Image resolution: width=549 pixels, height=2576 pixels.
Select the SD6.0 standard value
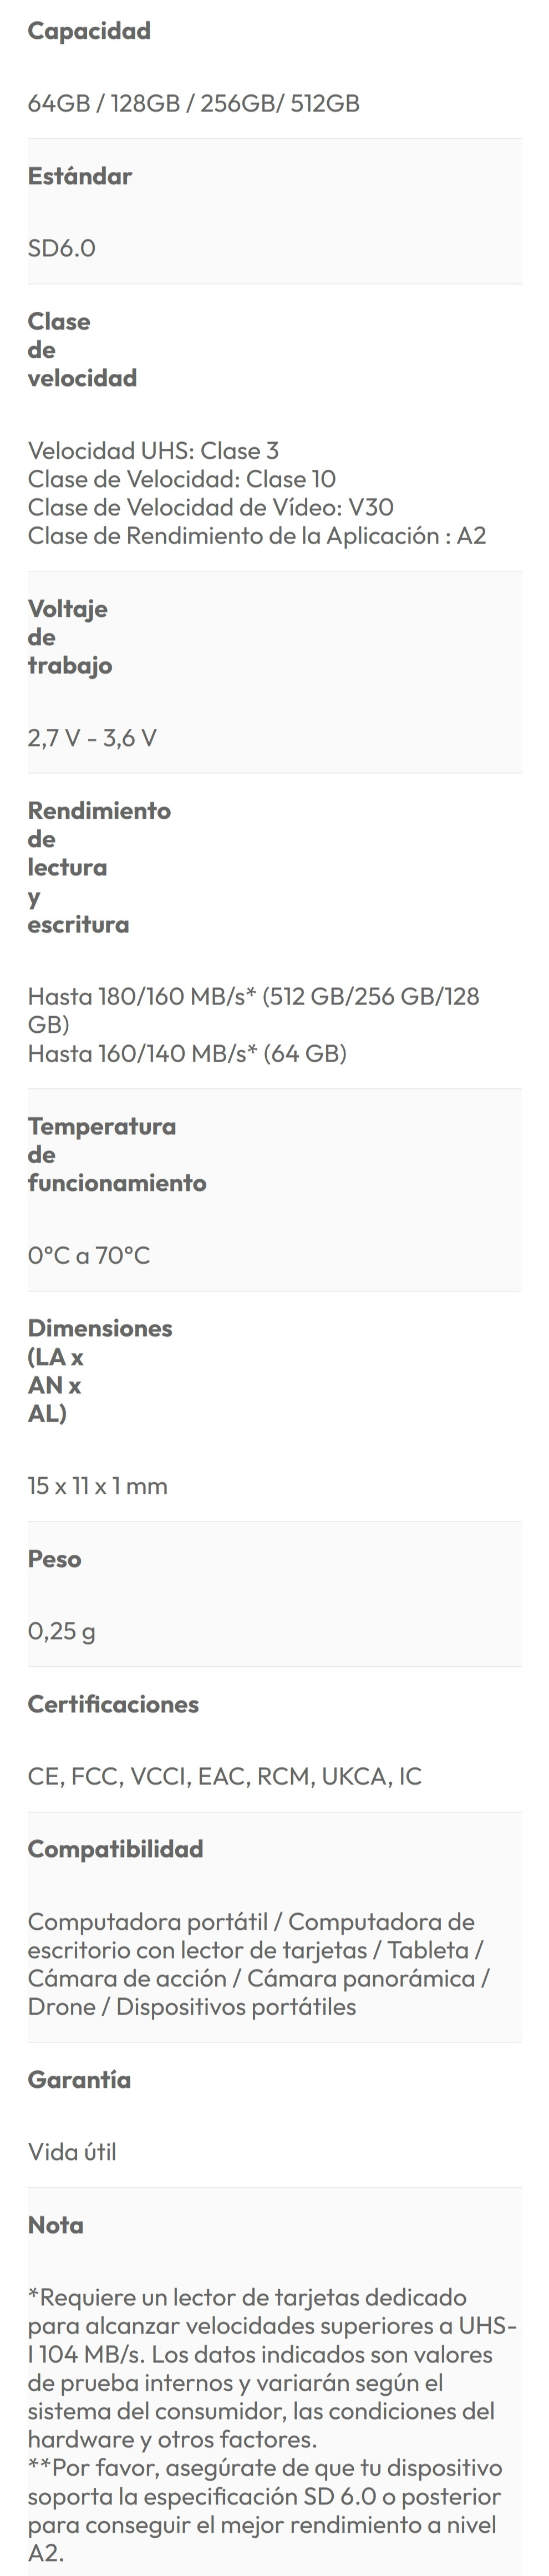point(62,248)
